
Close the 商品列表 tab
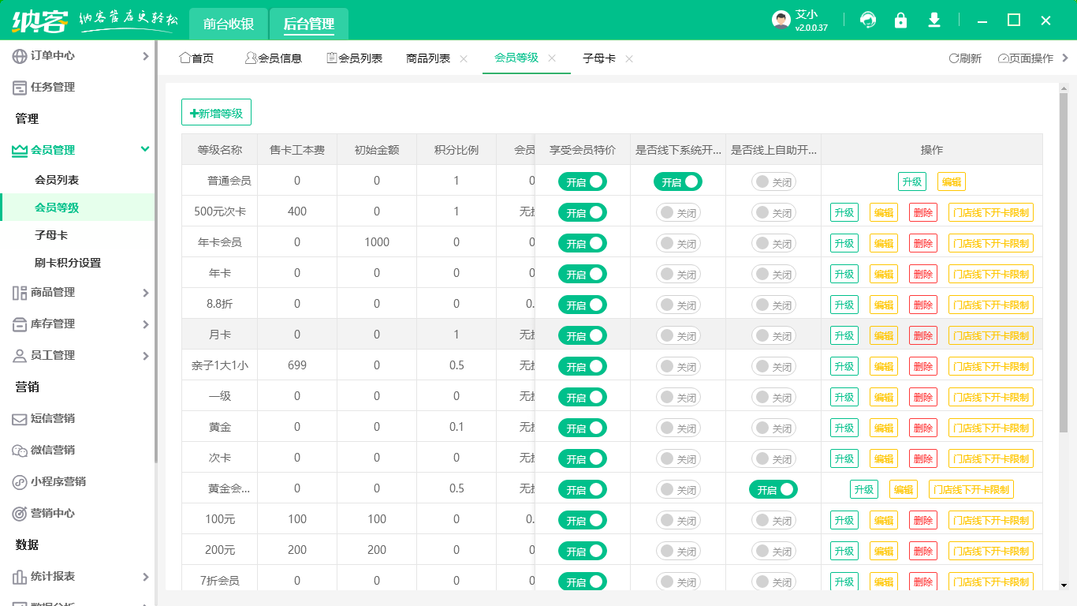[464, 58]
